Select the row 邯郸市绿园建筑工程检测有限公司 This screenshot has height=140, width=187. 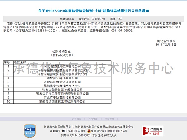62,101
